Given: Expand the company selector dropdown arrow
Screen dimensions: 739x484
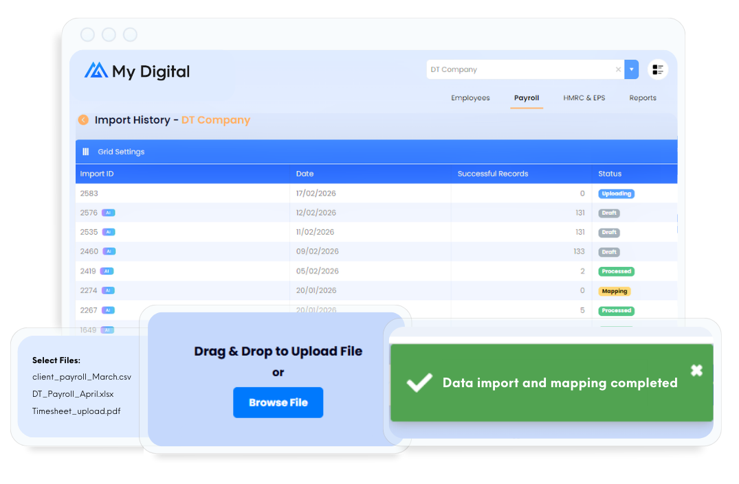Looking at the screenshot, I should point(631,69).
